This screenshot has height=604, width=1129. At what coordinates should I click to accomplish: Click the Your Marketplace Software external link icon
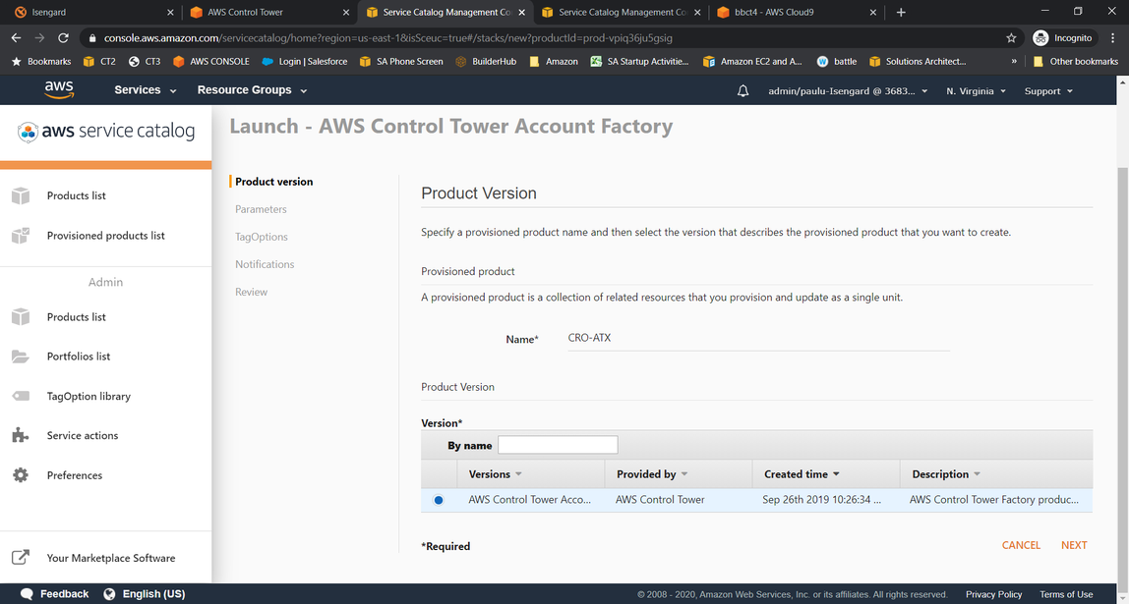click(x=20, y=557)
